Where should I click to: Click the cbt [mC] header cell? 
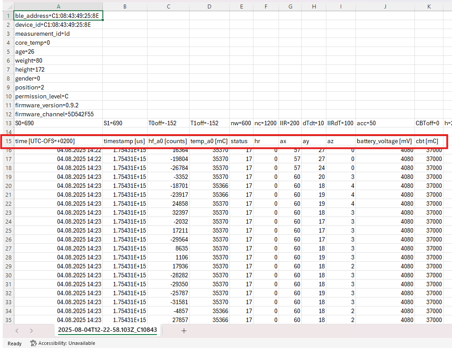coord(429,141)
